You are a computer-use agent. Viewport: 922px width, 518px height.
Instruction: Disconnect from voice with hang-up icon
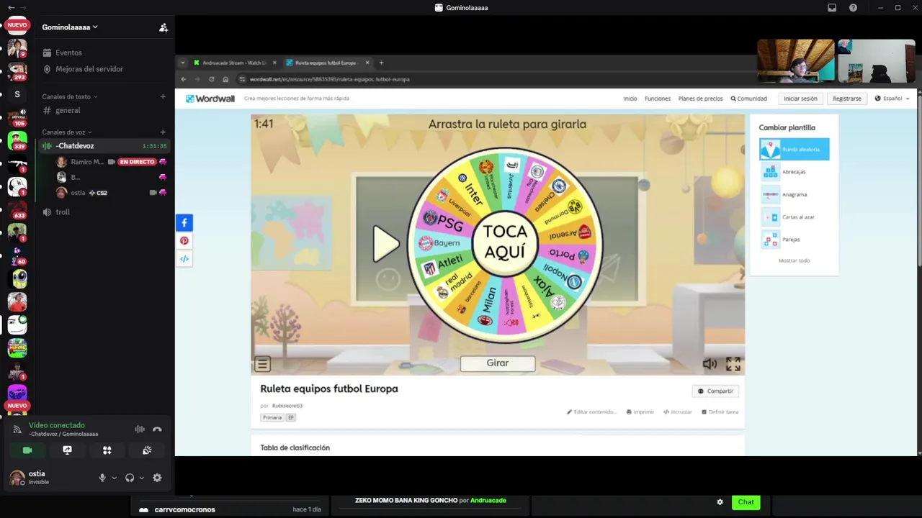click(157, 430)
